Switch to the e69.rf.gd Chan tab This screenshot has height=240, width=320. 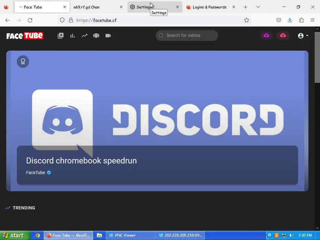coord(98,7)
